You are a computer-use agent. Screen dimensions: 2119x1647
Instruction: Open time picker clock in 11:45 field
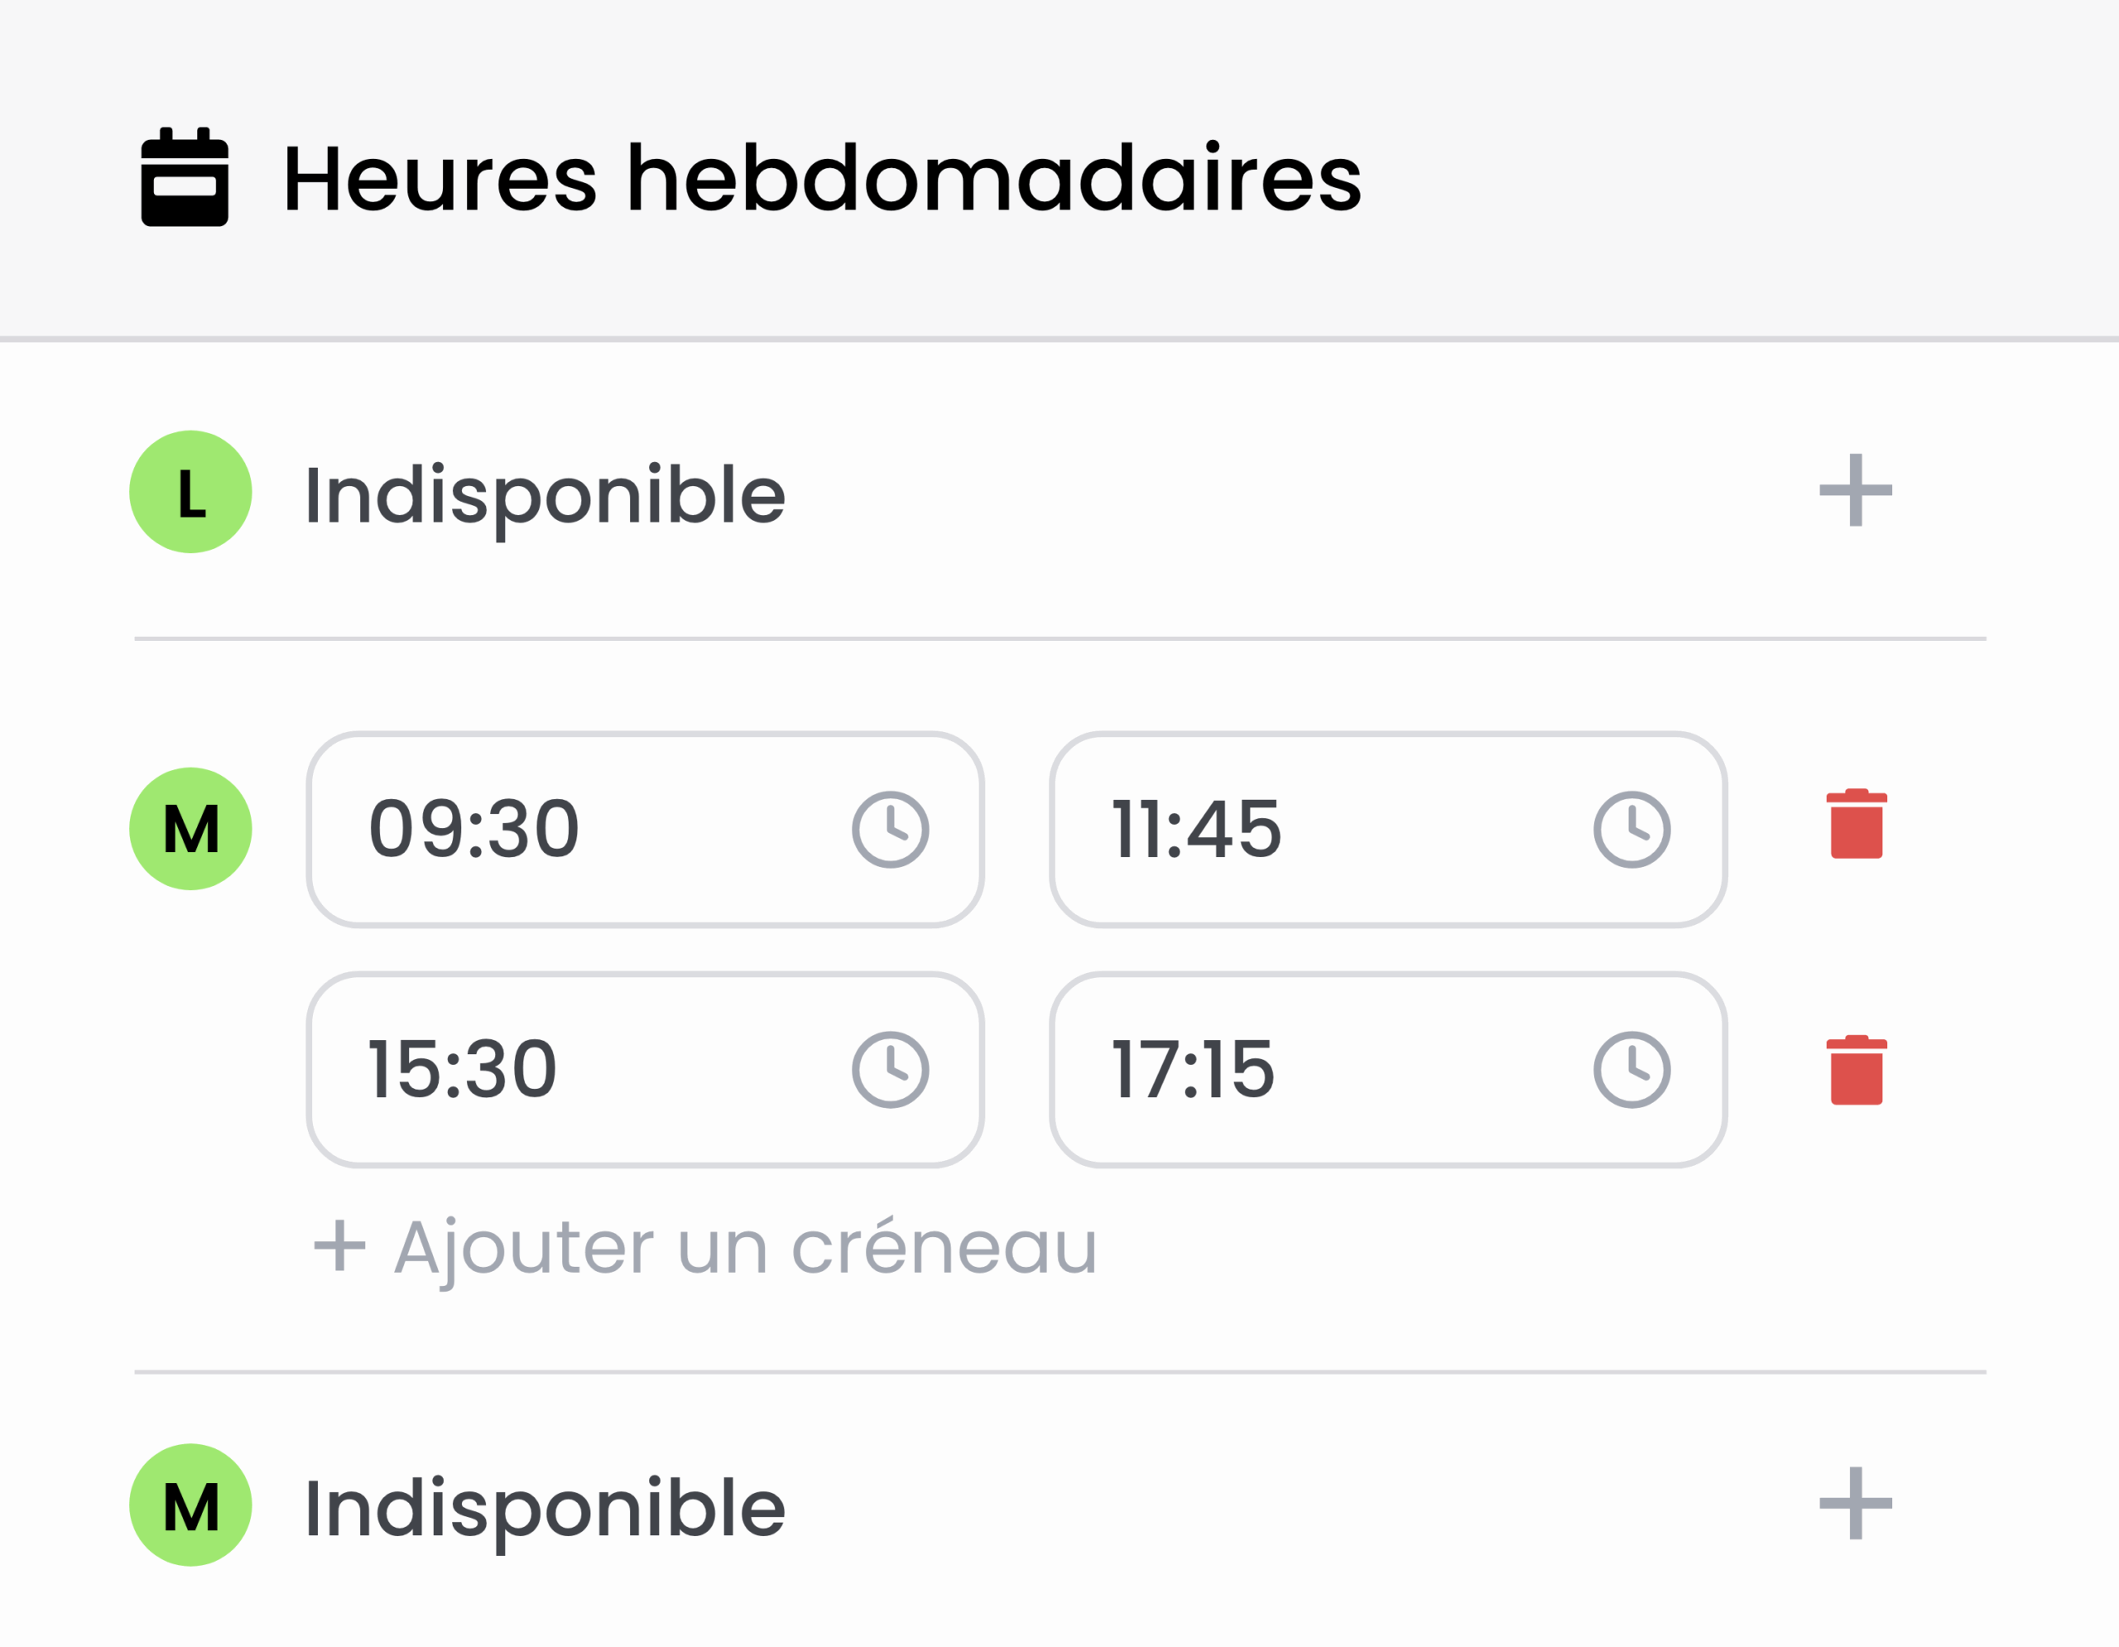(1632, 830)
